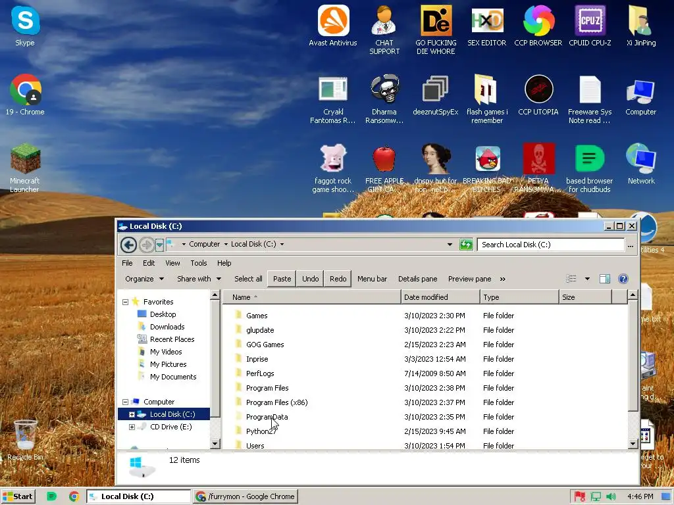The height and width of the screenshot is (505, 674).
Task: Collapse the Favorites tree node
Action: 126,302
